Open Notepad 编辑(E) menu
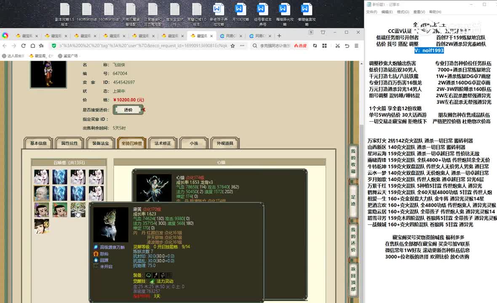 [387, 12]
